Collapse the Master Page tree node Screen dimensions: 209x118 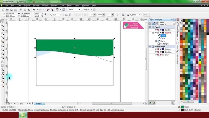[x=150, y=47]
